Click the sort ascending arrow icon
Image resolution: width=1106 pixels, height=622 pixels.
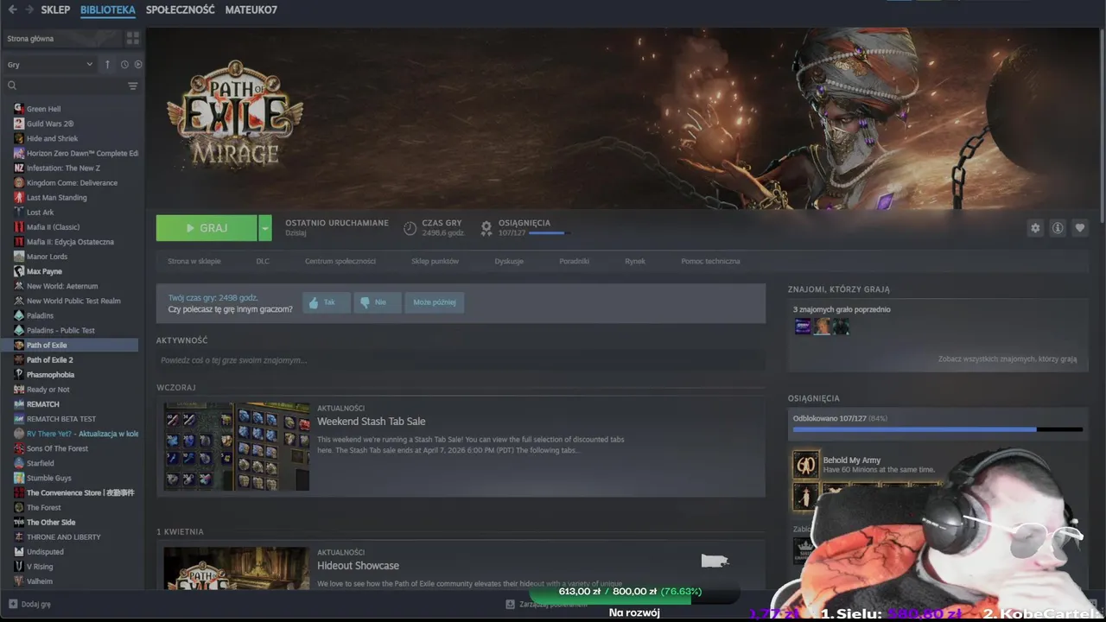point(107,64)
